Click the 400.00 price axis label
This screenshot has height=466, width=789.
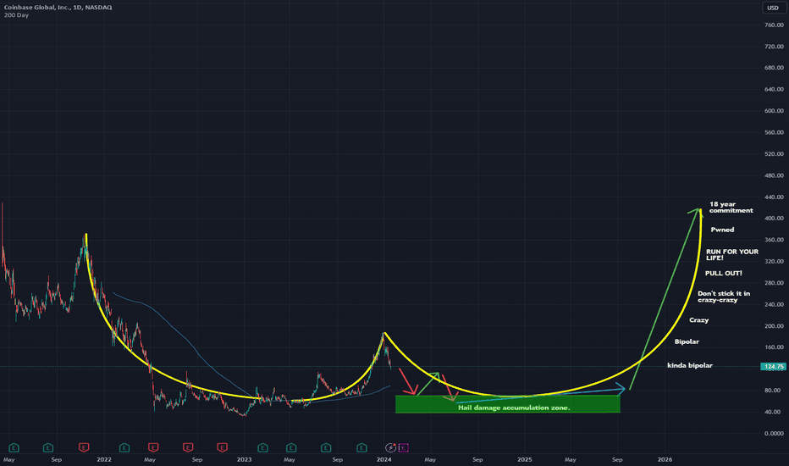point(774,218)
